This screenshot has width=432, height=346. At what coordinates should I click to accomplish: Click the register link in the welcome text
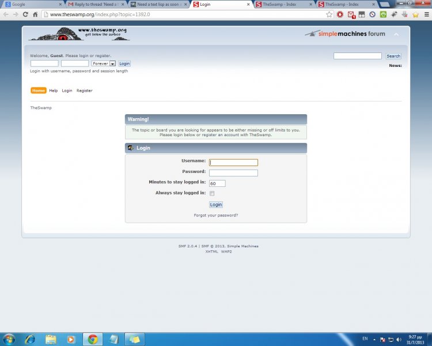[x=103, y=56]
